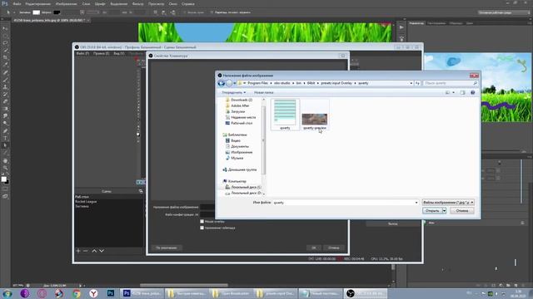Screen dimensions: 533x299
Task: Remove scene with minus icon in OBS
Action: pyautogui.click(x=86, y=251)
